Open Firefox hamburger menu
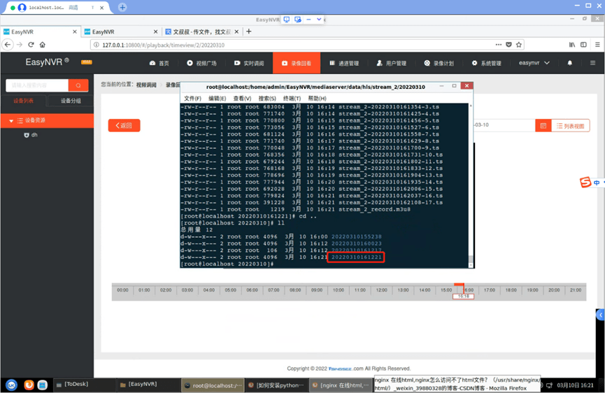605x393 pixels. click(597, 45)
